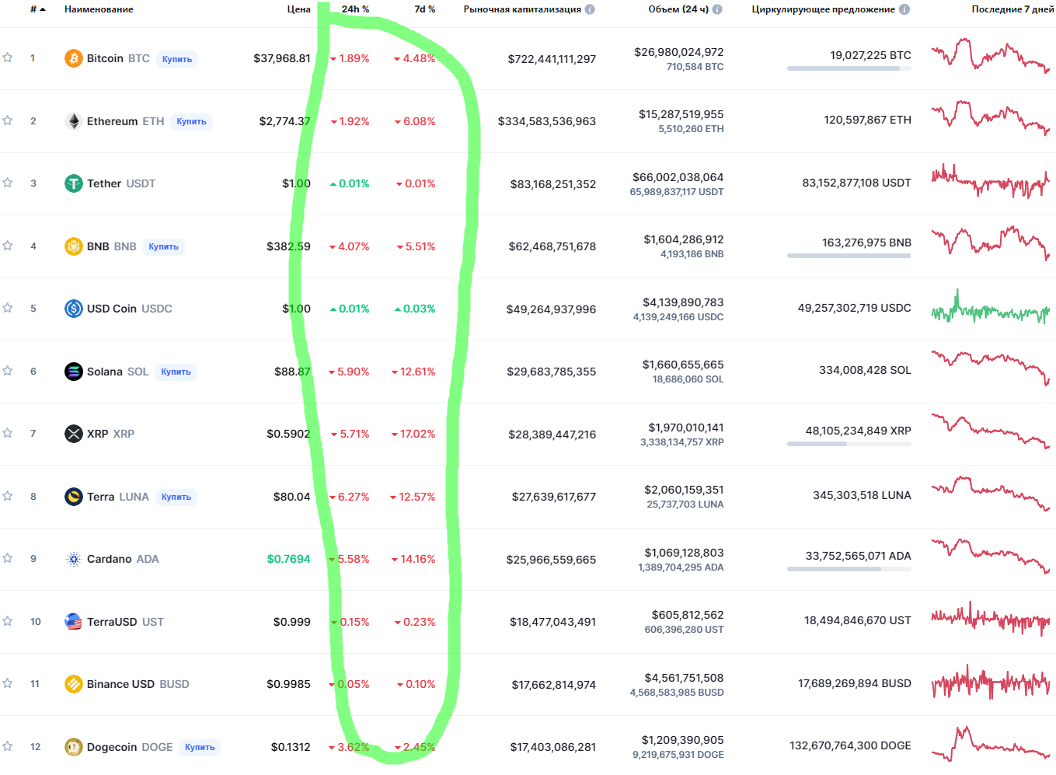The image size is (1056, 775).
Task: Click the Tether logo icon
Action: pos(73,183)
